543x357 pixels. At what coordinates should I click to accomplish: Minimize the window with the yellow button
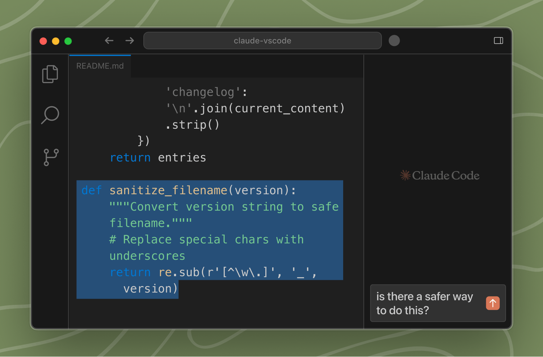click(56, 41)
